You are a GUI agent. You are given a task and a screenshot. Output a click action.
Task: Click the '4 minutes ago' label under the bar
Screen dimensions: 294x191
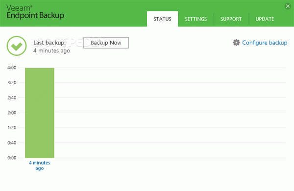coord(40,166)
